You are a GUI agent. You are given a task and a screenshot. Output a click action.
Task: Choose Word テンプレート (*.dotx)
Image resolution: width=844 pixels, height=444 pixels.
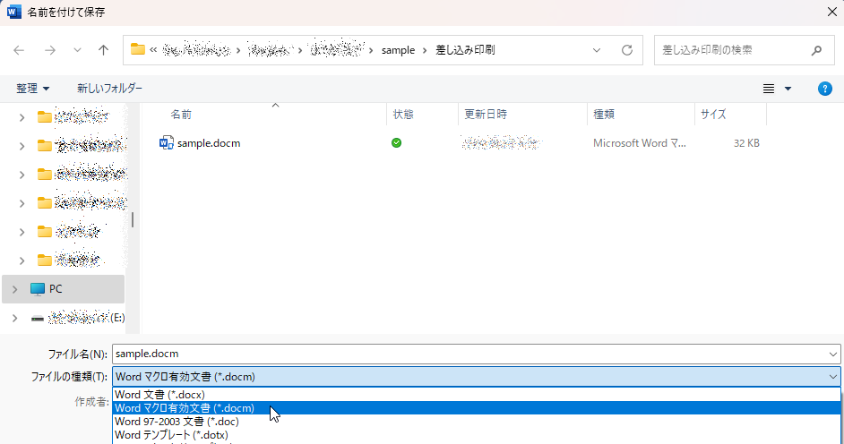pos(477,435)
